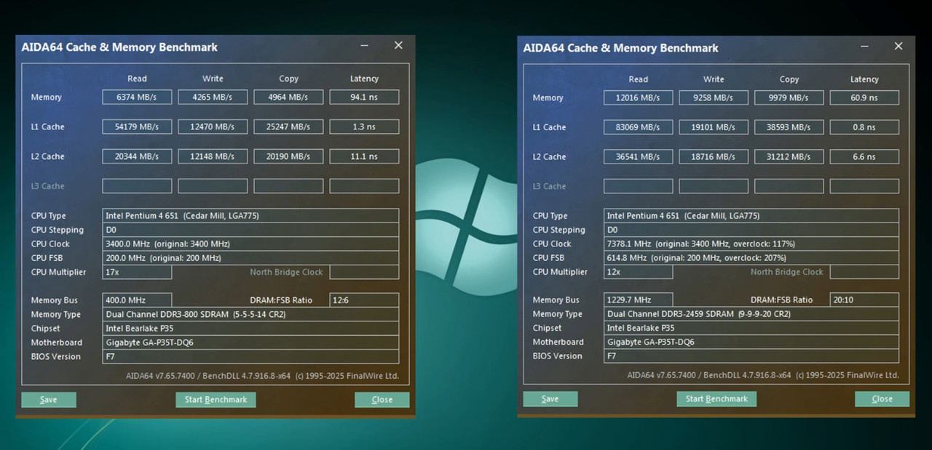Select Memory Read value 6374 MB/s
The width and height of the screenshot is (932, 450).
coord(137,97)
